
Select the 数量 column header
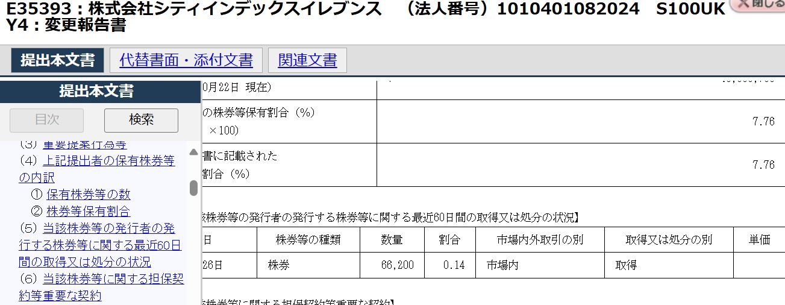pyautogui.click(x=392, y=240)
